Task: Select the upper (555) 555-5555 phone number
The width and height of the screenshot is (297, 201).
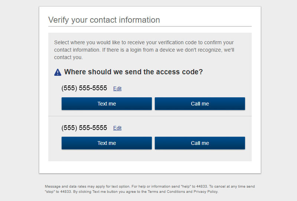Action: [x=84, y=88]
